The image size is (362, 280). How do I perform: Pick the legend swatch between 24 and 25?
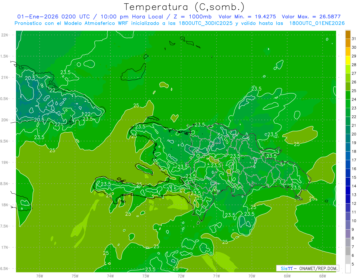348,95
